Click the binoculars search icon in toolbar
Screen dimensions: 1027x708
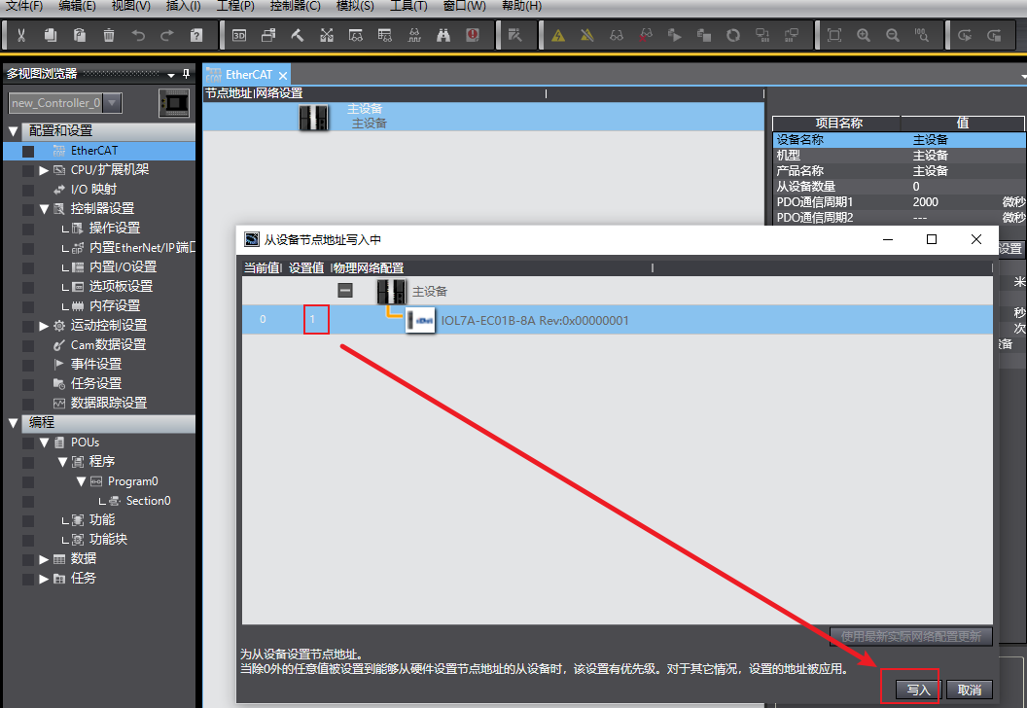tap(443, 36)
